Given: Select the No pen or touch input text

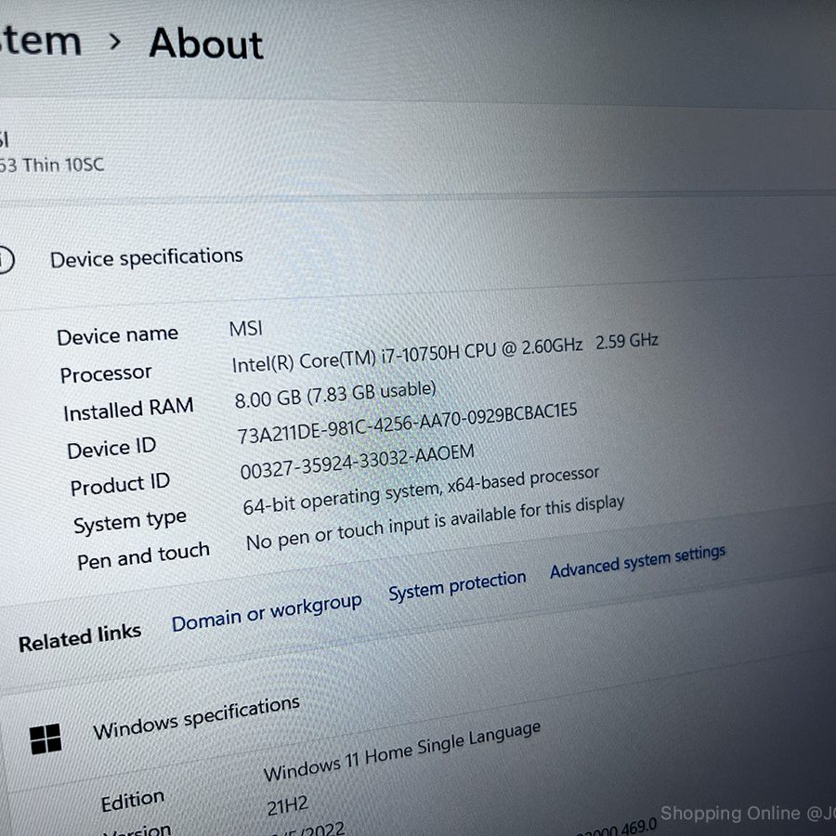Looking at the screenshot, I should click(x=435, y=522).
